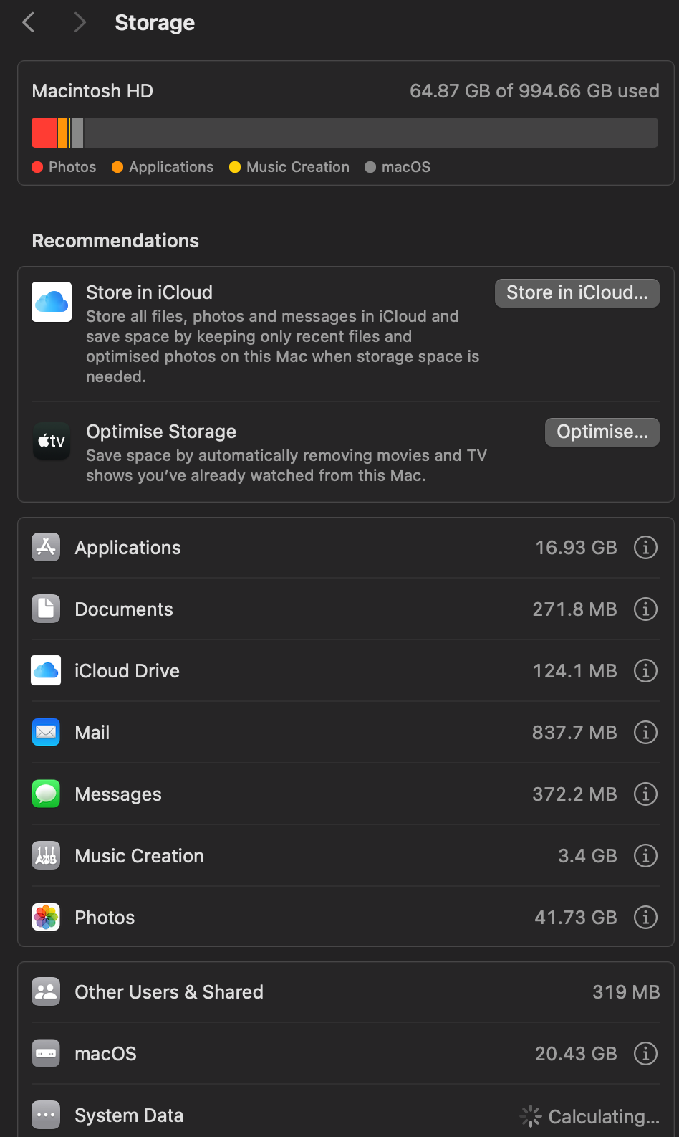Click the macOS legend label
This screenshot has height=1137, width=679.
[x=406, y=167]
